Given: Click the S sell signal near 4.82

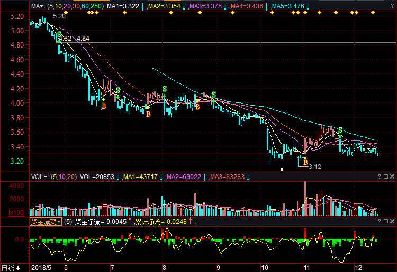Looking at the screenshot, I should click(x=59, y=35).
